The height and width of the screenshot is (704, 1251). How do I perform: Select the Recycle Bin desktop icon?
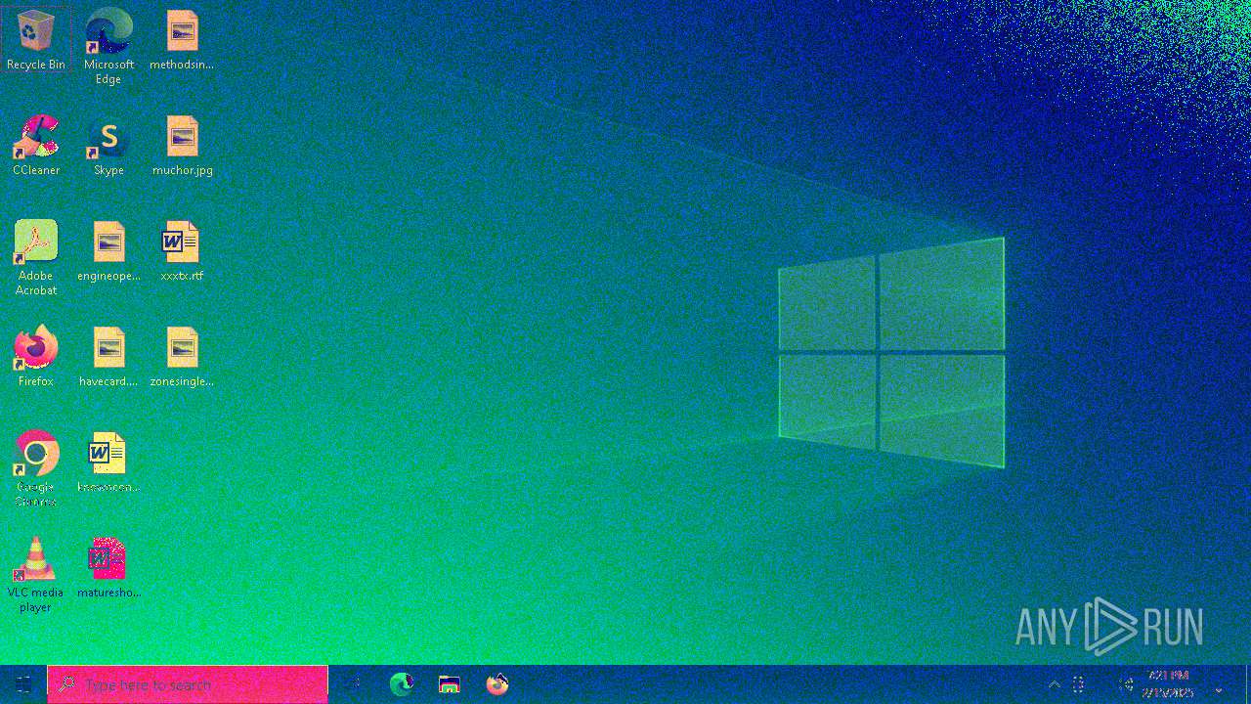(x=36, y=40)
